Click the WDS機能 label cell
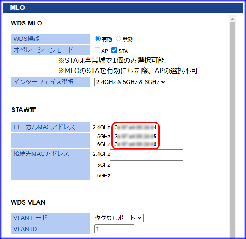This screenshot has width=246, height=239. click(50, 39)
